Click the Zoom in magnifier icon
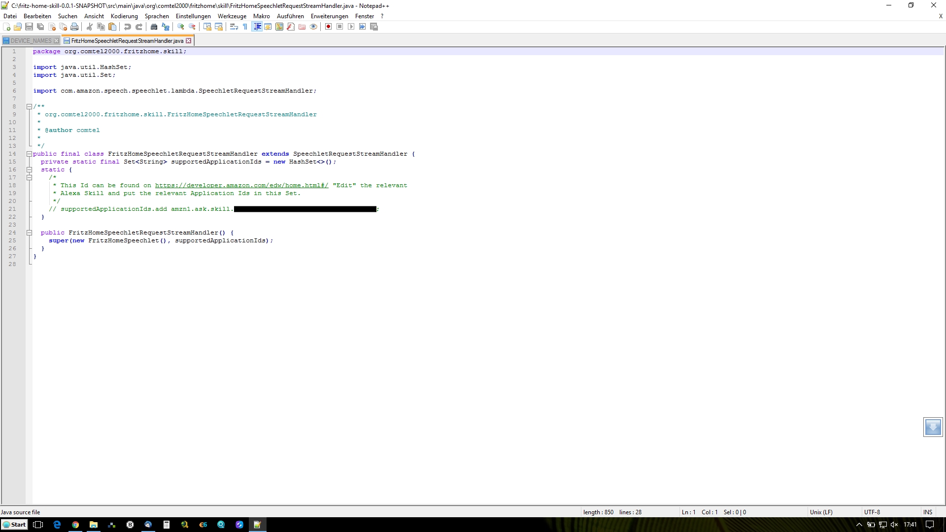Viewport: 946px width, 532px height. 181,27
